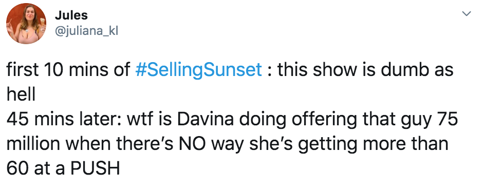Click the capitalized word "PUSH"
The height and width of the screenshot is (190, 482).
pos(95,168)
